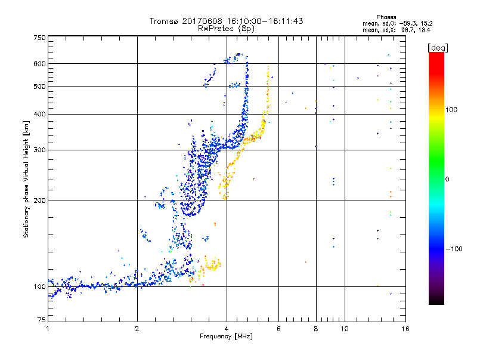Click the x-axis tick label "16"
Screen dimensions: 477x358
click(x=405, y=329)
